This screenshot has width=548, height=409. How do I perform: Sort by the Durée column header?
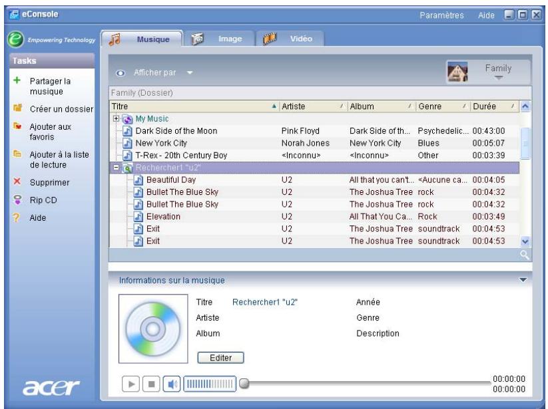point(495,106)
